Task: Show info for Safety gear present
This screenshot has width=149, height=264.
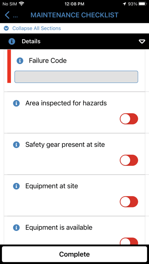Action: click(x=16, y=145)
